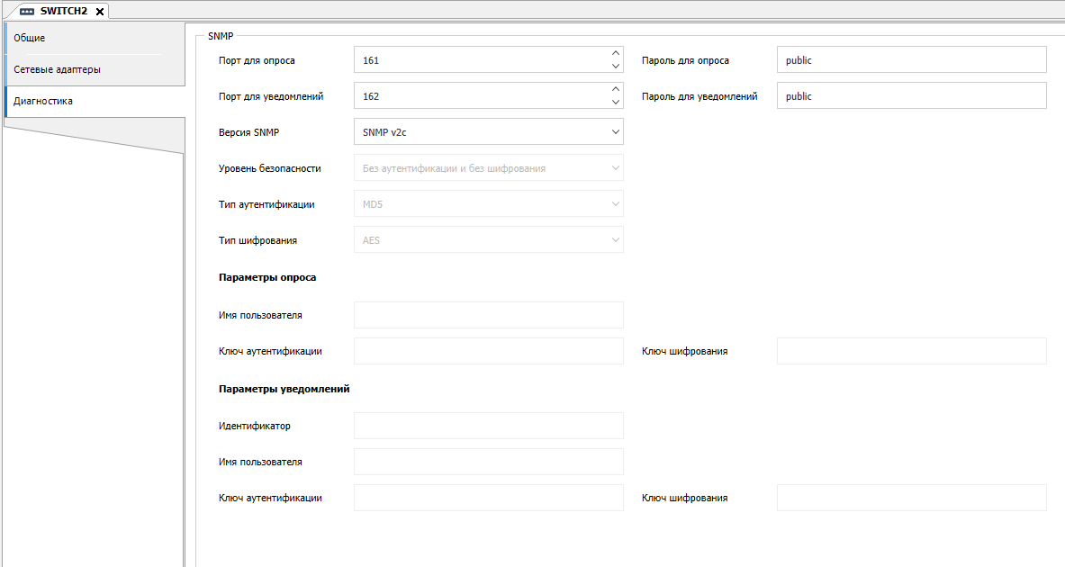
Task: Increment Порт для уведомлений value
Action: (x=616, y=89)
